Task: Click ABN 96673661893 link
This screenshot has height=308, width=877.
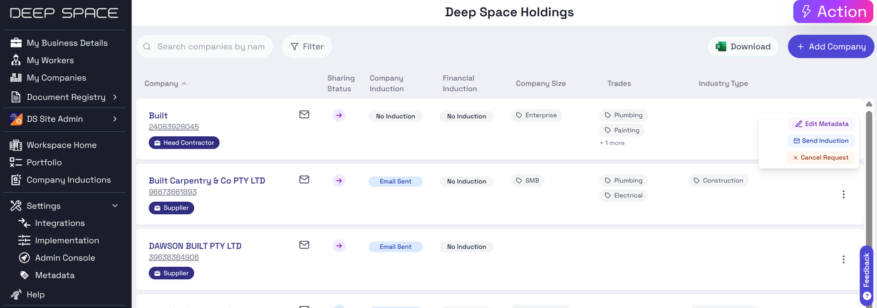Action: [172, 192]
